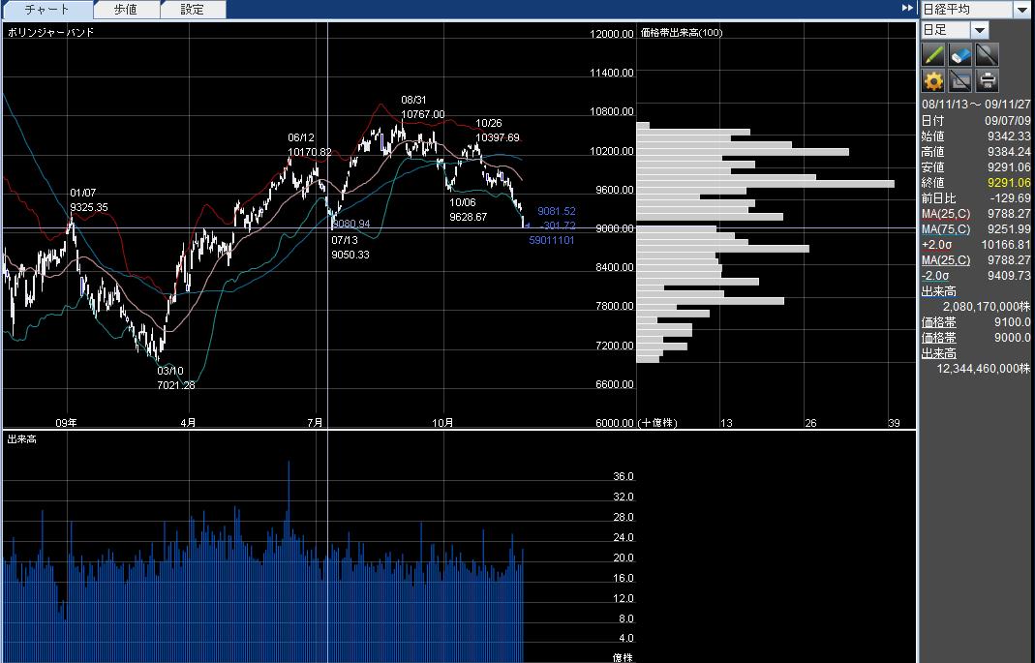This screenshot has width=1035, height=663.
Task: Print the chart with the printer icon
Action: click(987, 81)
